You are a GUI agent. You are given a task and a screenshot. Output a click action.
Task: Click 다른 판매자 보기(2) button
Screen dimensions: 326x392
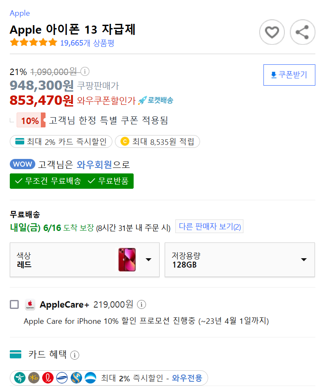tap(209, 227)
